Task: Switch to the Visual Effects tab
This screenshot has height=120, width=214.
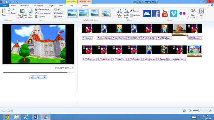Action: (x=39, y=6)
